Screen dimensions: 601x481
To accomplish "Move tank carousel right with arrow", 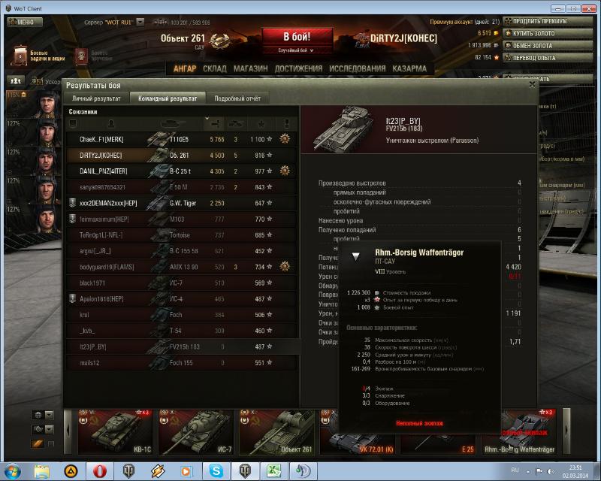I will 566,431.
